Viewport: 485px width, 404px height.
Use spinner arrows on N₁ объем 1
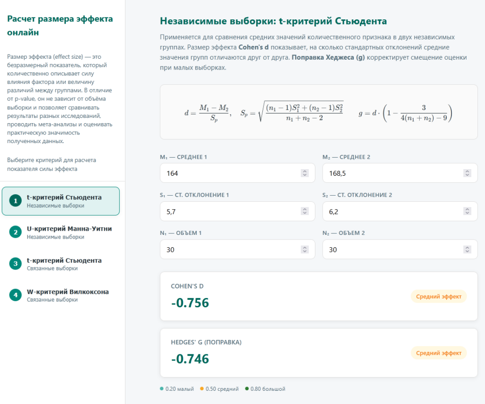tap(305, 249)
